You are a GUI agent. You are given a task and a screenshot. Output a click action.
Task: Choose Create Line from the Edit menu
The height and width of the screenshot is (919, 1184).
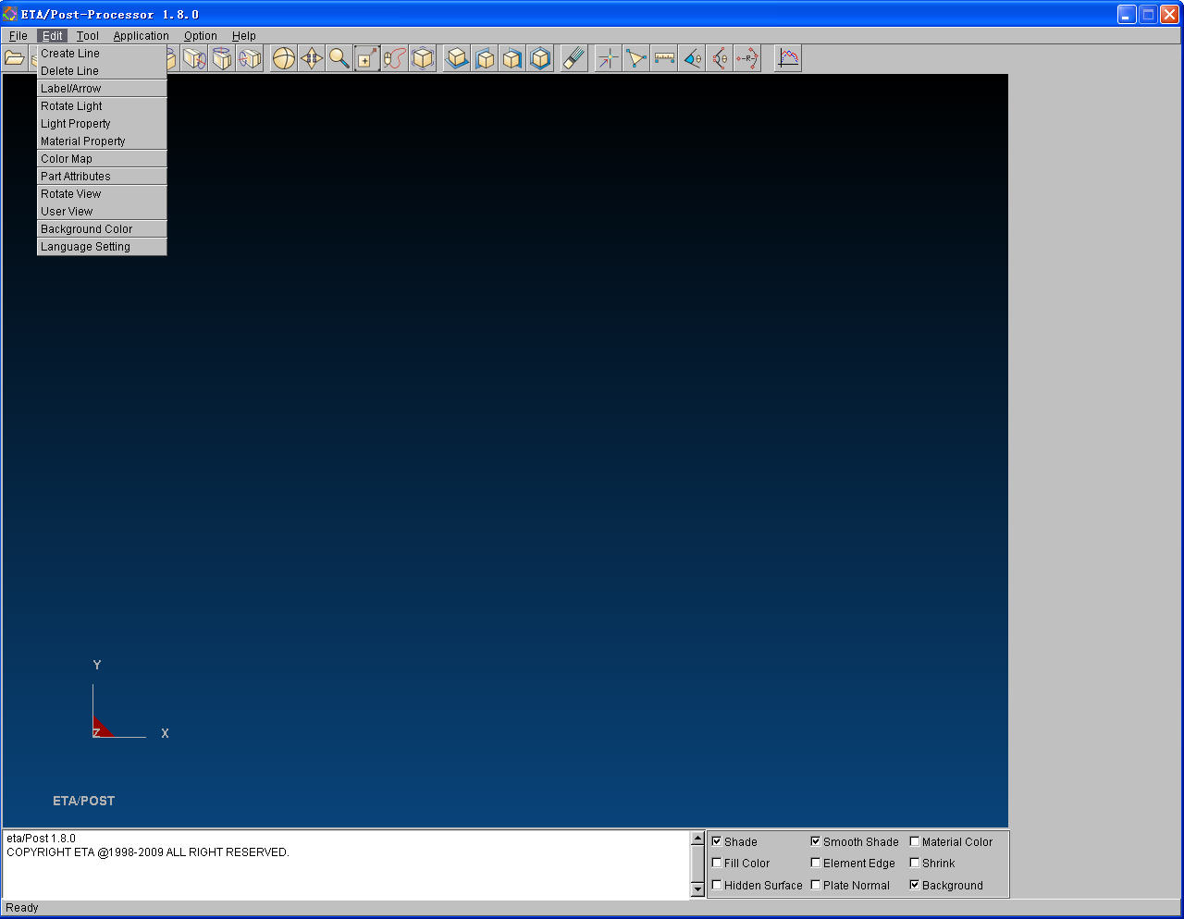102,54
